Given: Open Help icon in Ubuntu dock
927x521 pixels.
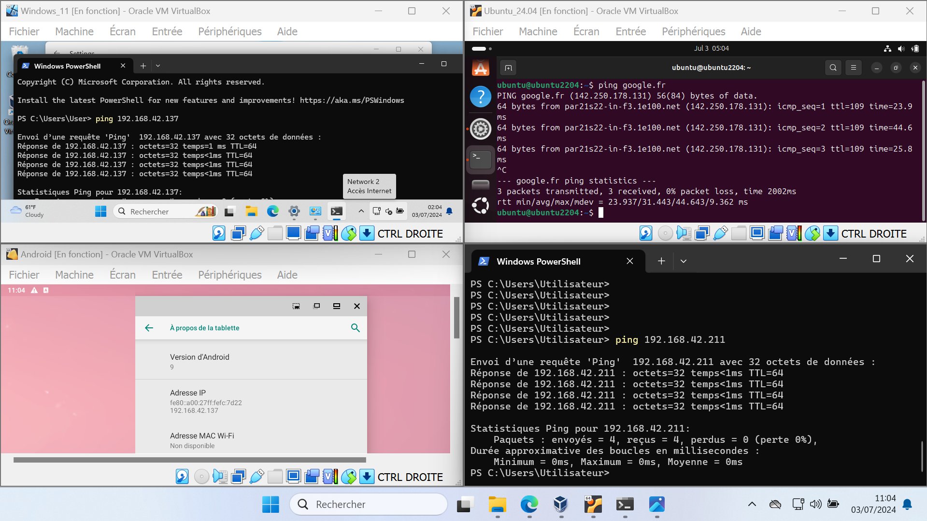Looking at the screenshot, I should coord(480,97).
